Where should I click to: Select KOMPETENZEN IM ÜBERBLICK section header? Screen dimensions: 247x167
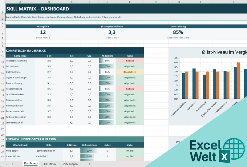point(75,51)
